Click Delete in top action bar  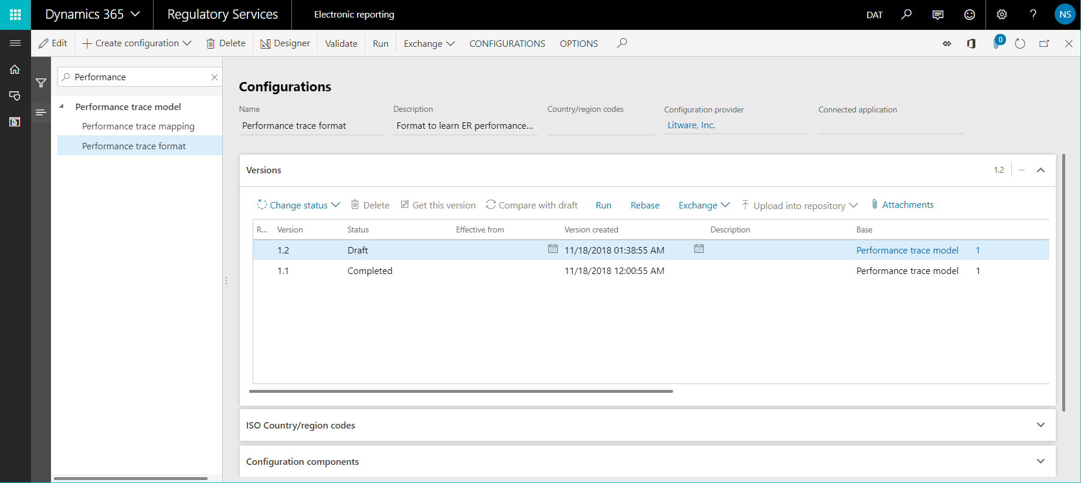tap(226, 43)
